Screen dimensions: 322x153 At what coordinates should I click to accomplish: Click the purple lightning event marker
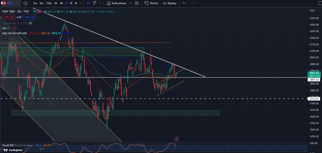pyautogui.click(x=176, y=139)
